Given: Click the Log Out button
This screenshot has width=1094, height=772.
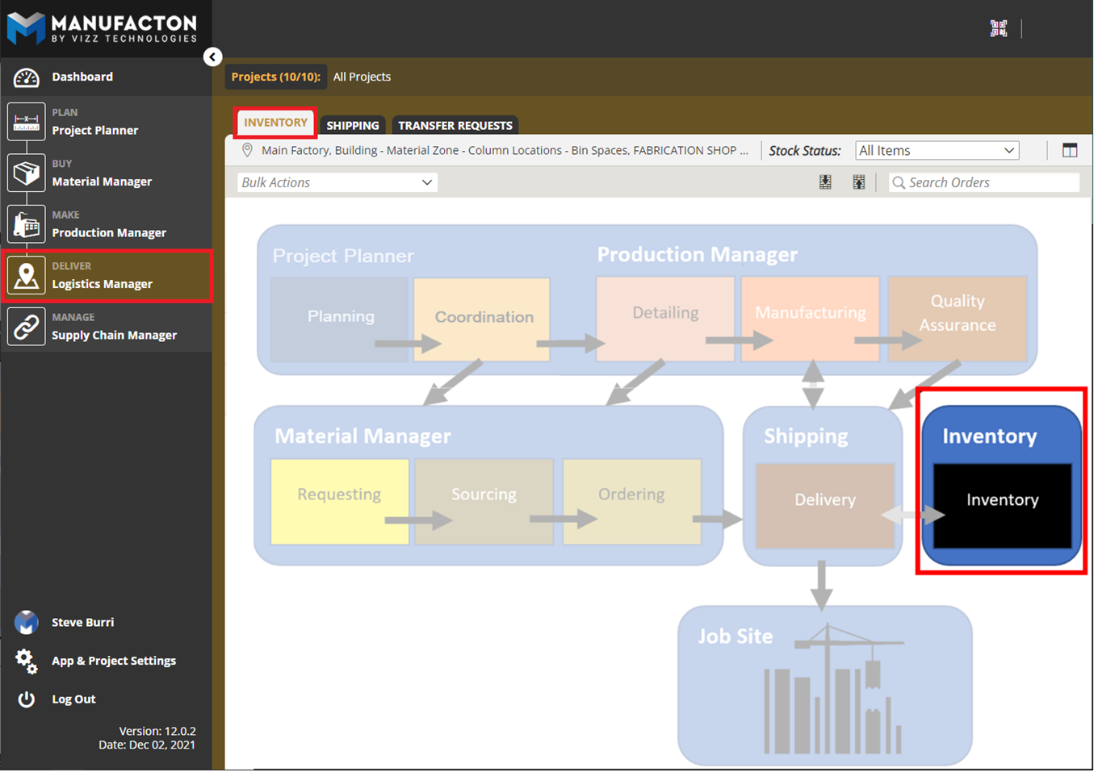Looking at the screenshot, I should coord(73,699).
